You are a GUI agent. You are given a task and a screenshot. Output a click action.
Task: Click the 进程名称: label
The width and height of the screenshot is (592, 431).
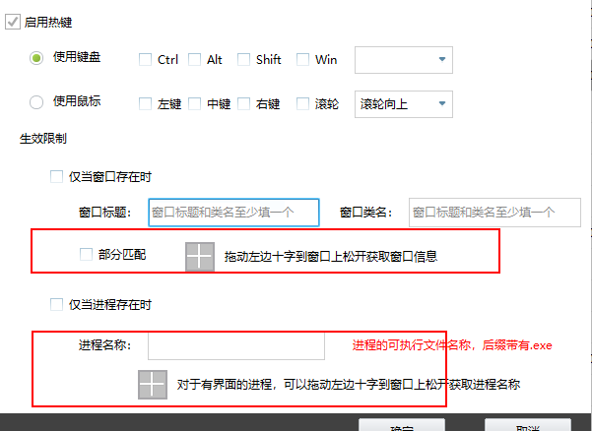[105, 345]
